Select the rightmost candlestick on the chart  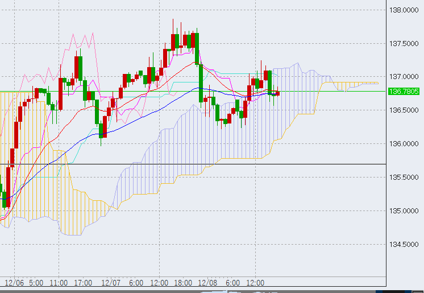click(277, 92)
